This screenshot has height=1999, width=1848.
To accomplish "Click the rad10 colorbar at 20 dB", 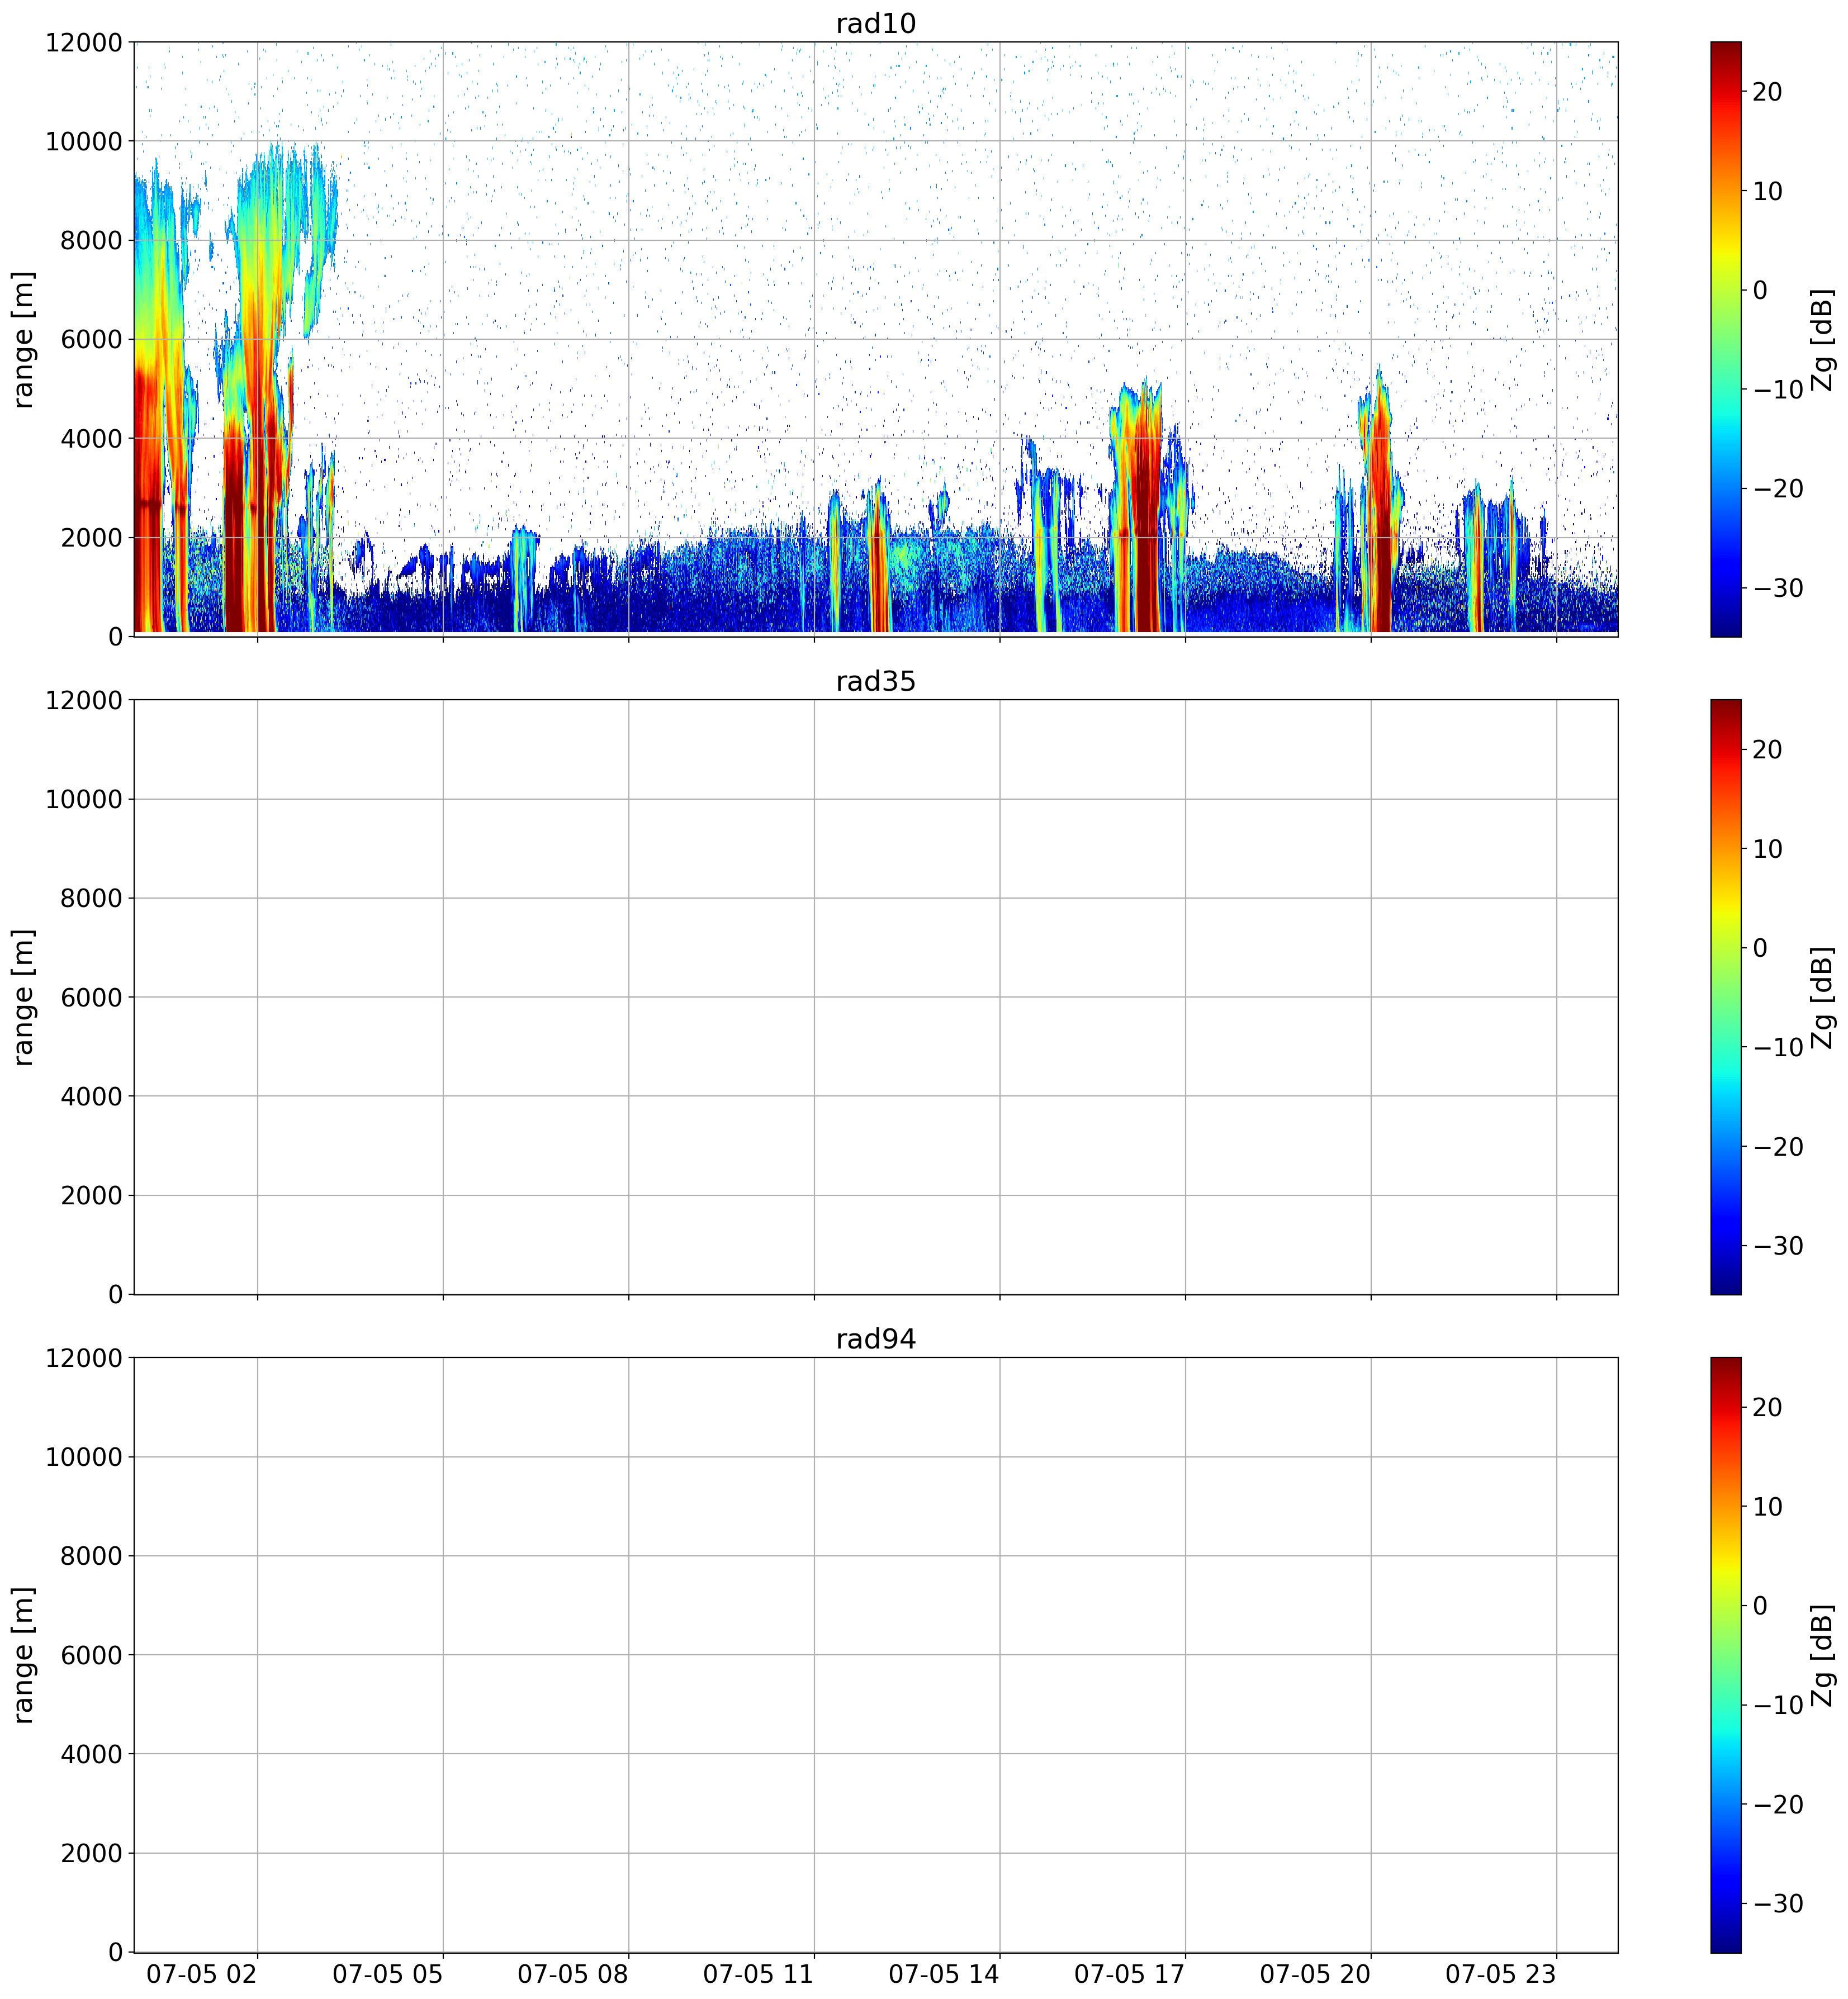I will 1725,92.
